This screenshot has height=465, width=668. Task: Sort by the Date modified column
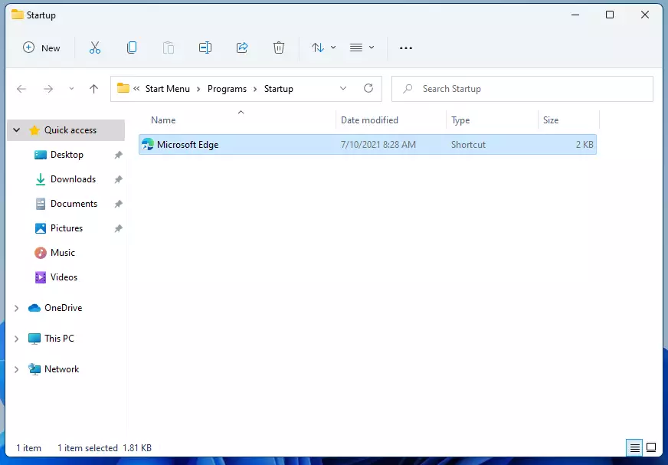[391, 120]
